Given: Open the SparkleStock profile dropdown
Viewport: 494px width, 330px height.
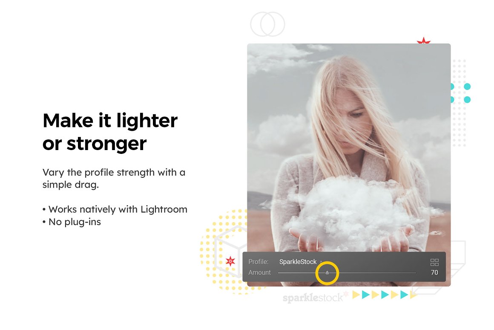Looking at the screenshot, I should 298,261.
